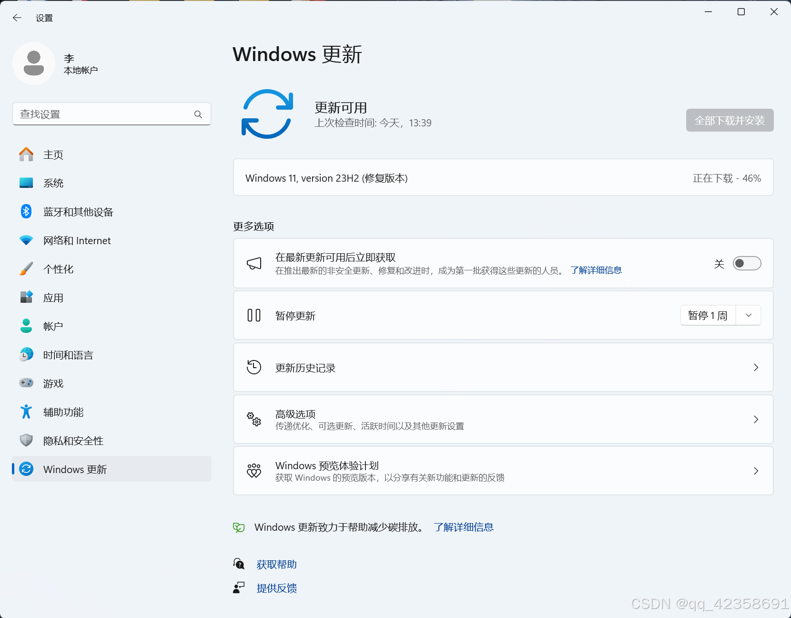Click the globe clock icon for 时间和语言
This screenshot has height=618, width=791.
26,354
